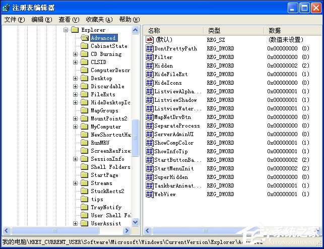
Task: Select the TaskbarAnimat... value name
Action: (178, 185)
